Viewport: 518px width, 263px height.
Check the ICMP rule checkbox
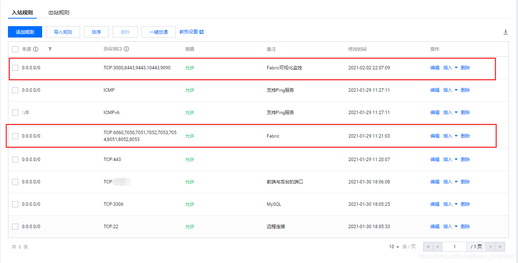pyautogui.click(x=15, y=90)
